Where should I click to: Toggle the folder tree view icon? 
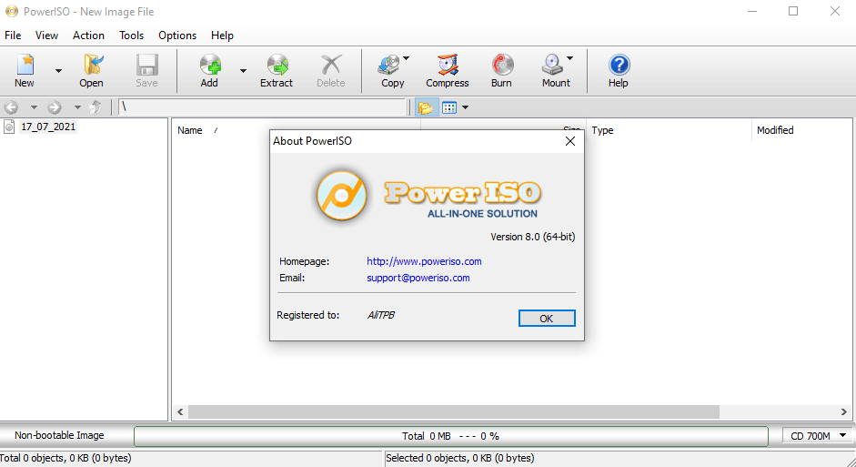pyautogui.click(x=426, y=107)
